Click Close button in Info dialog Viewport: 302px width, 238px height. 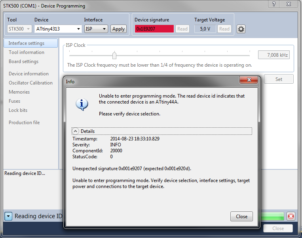click(x=241, y=217)
